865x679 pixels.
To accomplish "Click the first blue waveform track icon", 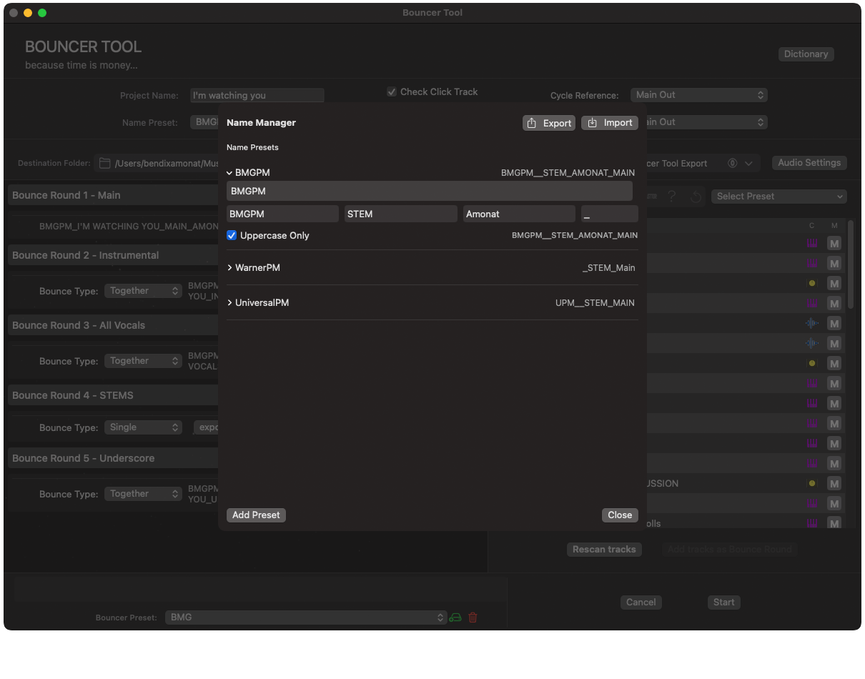I will [812, 324].
